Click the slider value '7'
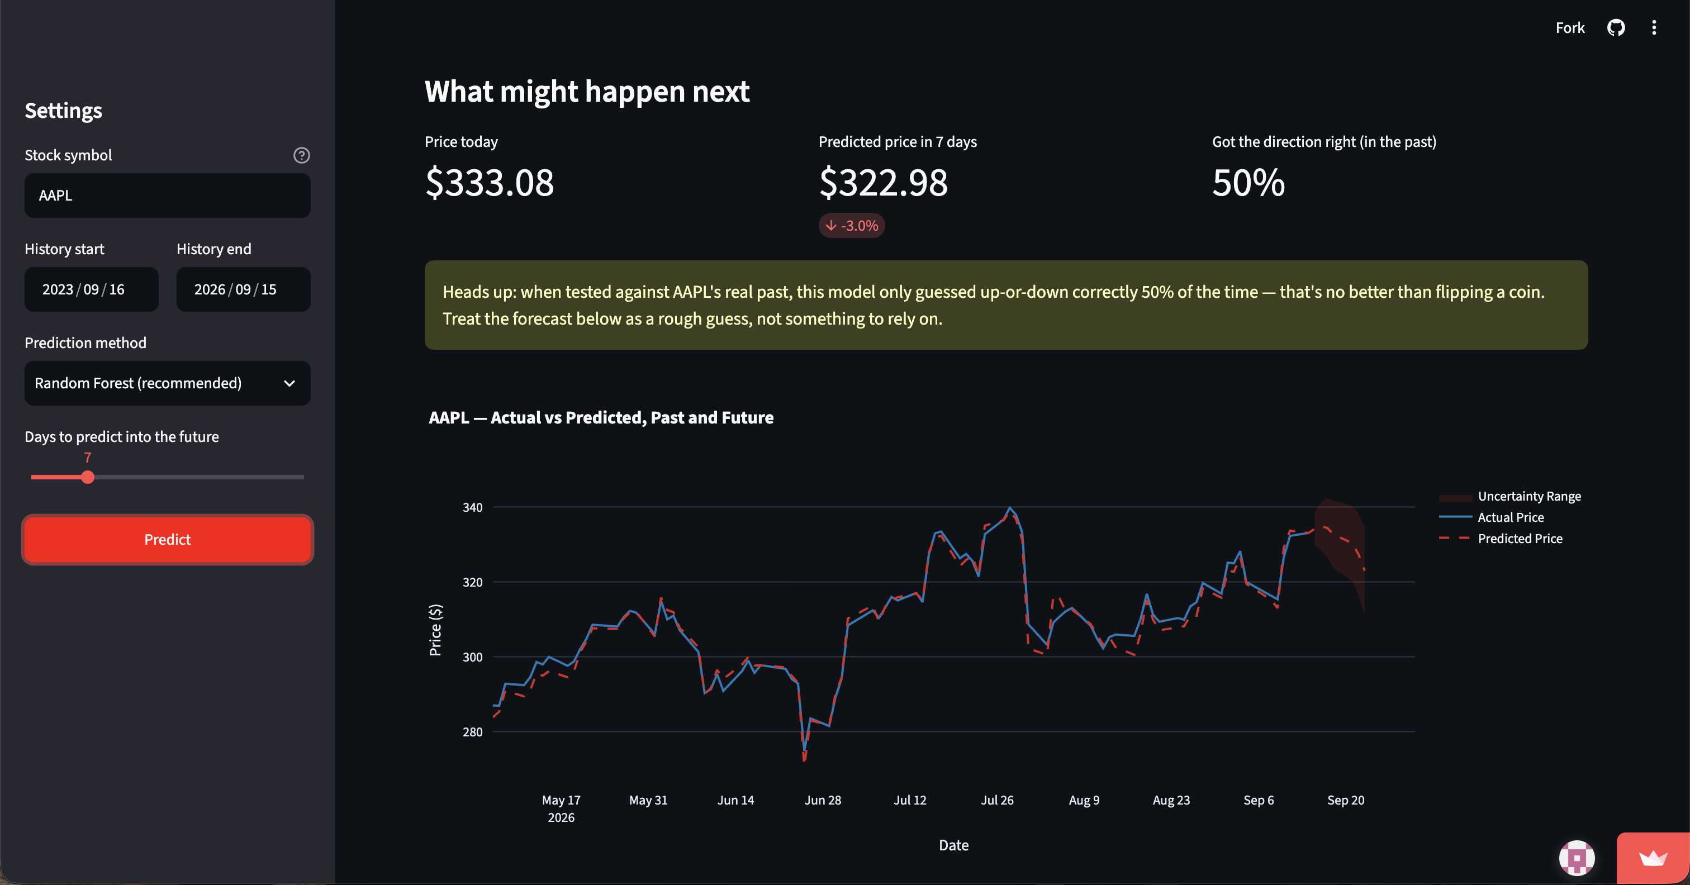The width and height of the screenshot is (1690, 885). (87, 458)
